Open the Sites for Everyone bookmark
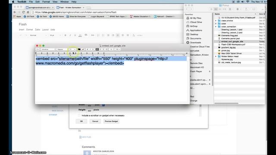The height and width of the screenshot is (155, 276). pos(76,16)
